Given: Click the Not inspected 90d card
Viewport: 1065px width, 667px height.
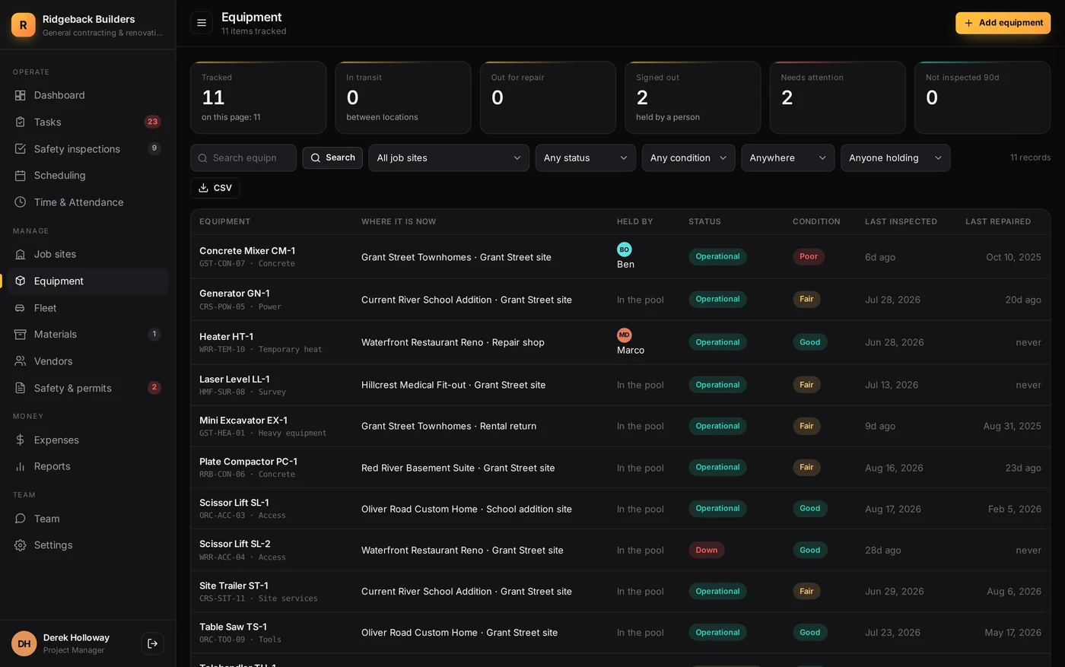Looking at the screenshot, I should 982,97.
